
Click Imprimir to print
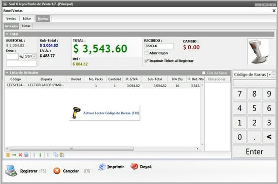coord(116,167)
